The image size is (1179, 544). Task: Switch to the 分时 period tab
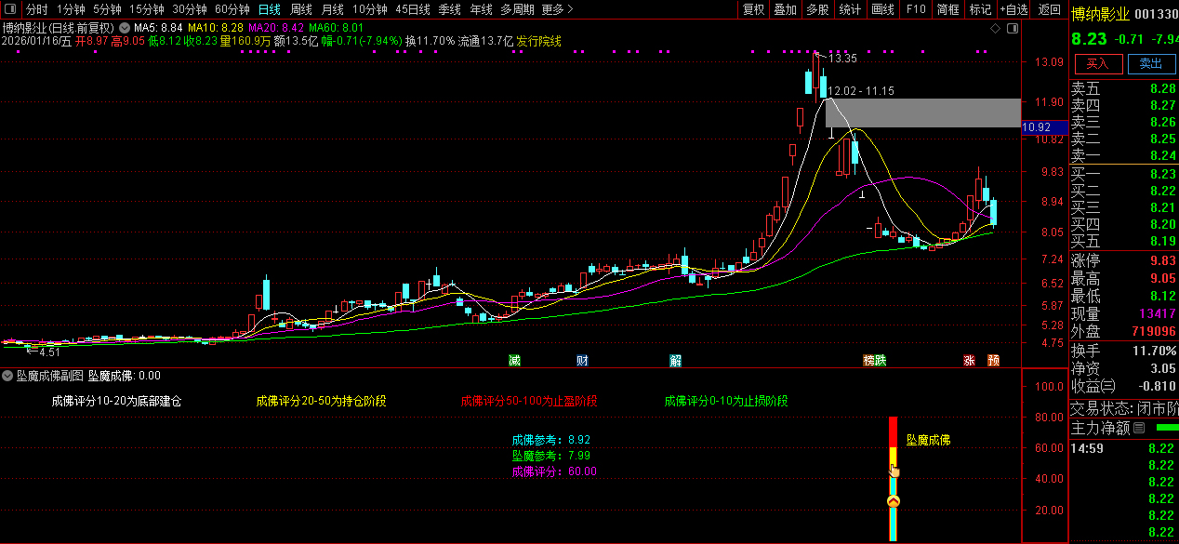pyautogui.click(x=37, y=9)
